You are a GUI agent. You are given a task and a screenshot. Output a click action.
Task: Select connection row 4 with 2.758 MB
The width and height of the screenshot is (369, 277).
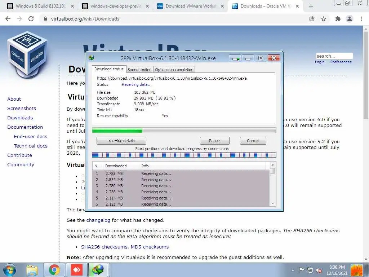coord(181,192)
